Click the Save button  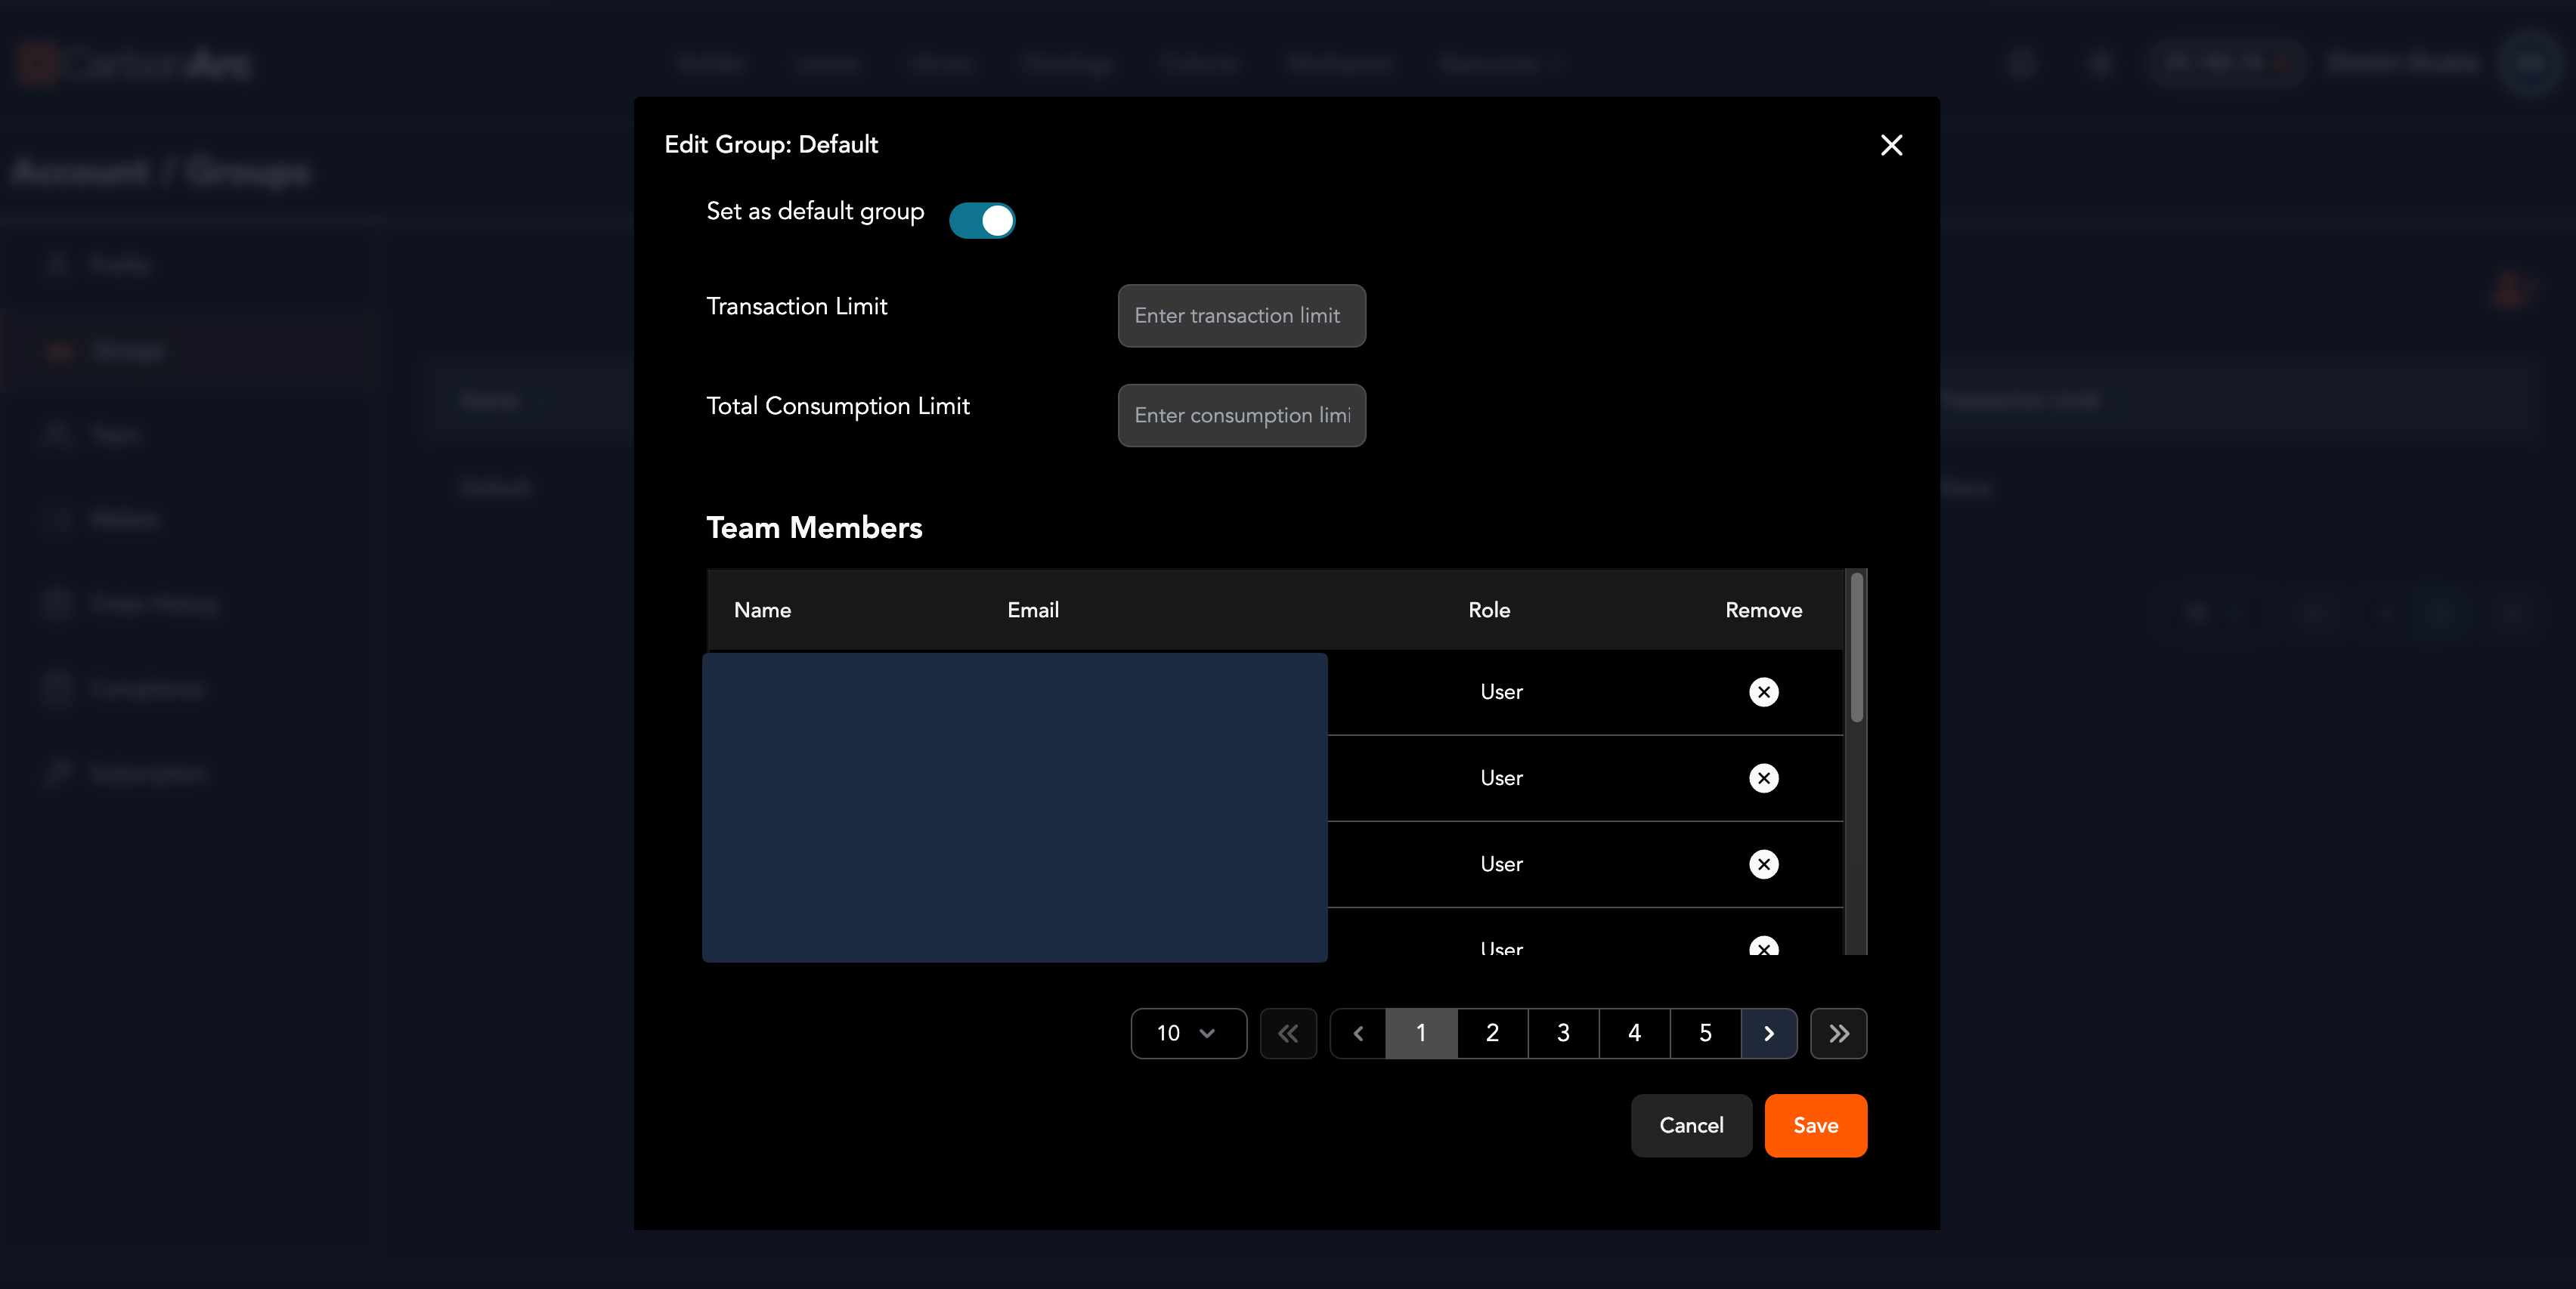tap(1815, 1125)
